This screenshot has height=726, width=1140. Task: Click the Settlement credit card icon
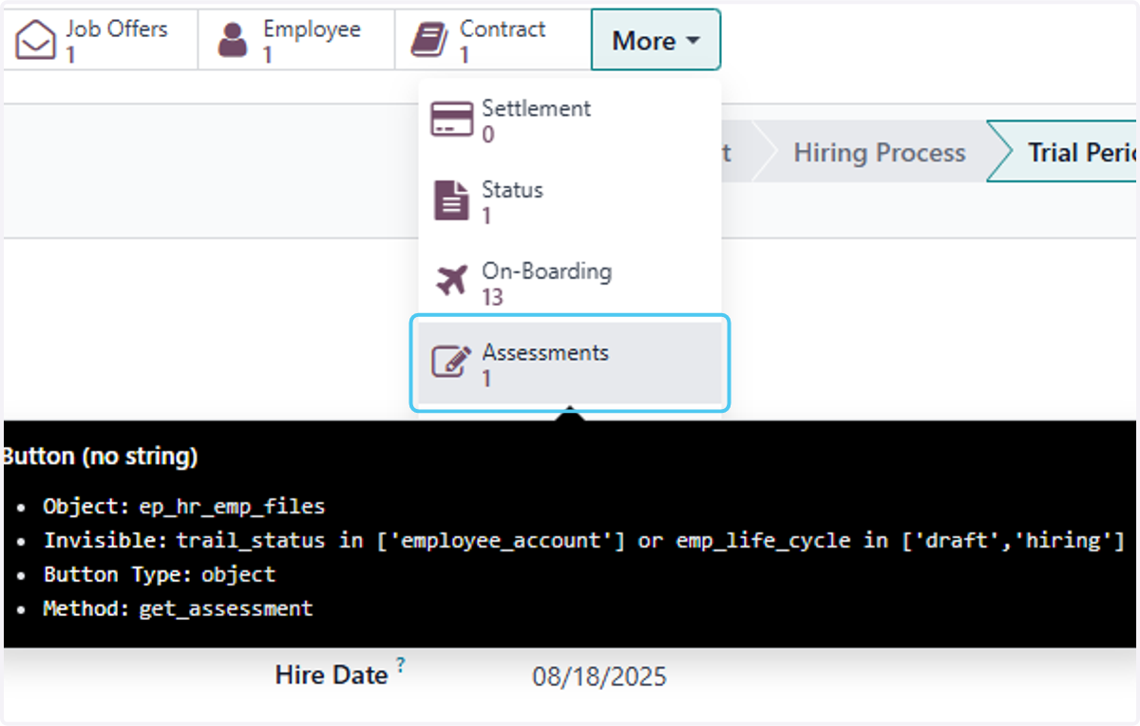tap(451, 121)
